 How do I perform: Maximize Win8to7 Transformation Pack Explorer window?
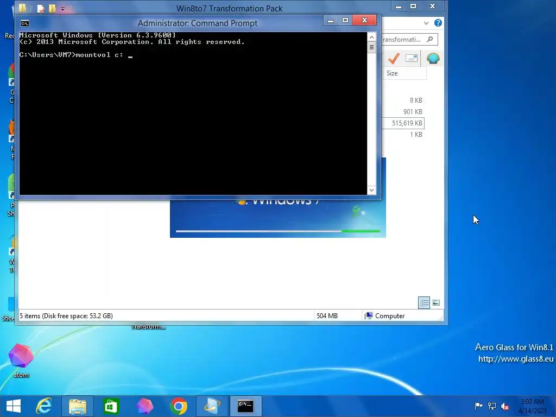pos(413,7)
